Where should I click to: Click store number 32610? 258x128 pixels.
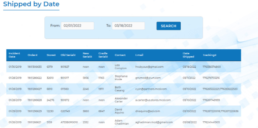50,78
